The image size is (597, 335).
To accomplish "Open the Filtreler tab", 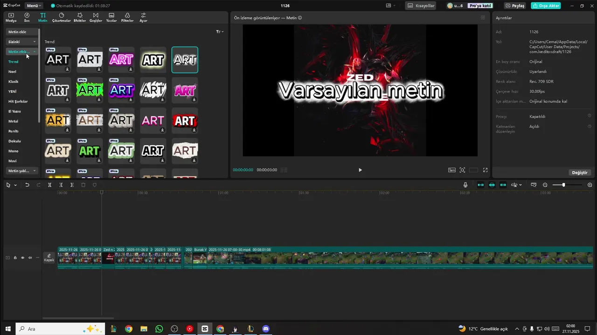I will pyautogui.click(x=127, y=18).
